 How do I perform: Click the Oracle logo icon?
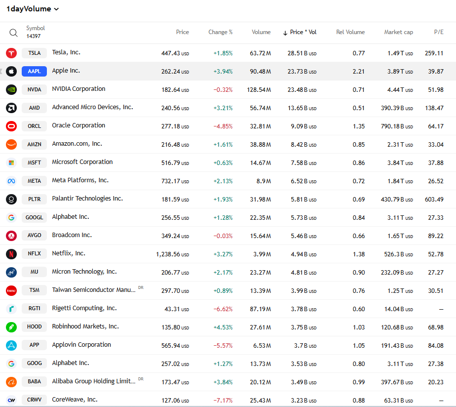tap(11, 126)
